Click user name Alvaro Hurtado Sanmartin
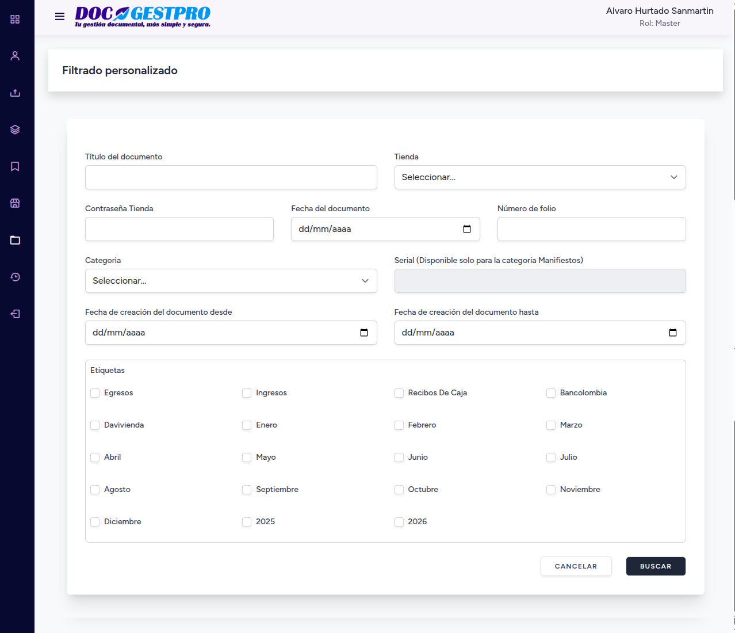735x633 pixels. (660, 11)
